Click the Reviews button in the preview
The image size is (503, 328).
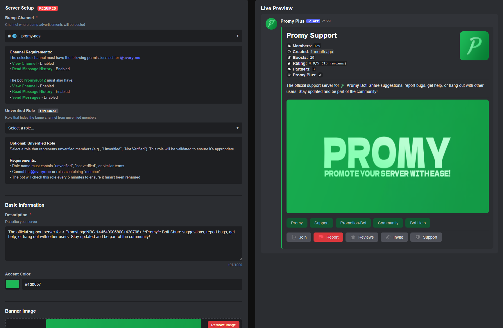pos(362,237)
